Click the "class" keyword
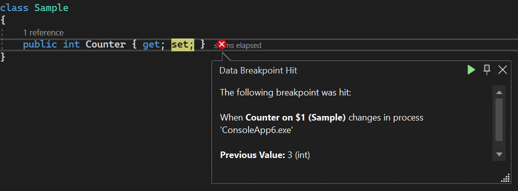 pos(14,8)
